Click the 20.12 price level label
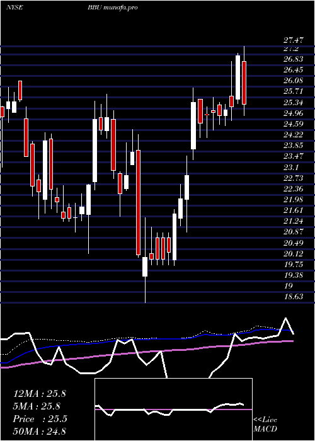Image resolution: width=315 pixels, height=441 pixels. (294, 254)
